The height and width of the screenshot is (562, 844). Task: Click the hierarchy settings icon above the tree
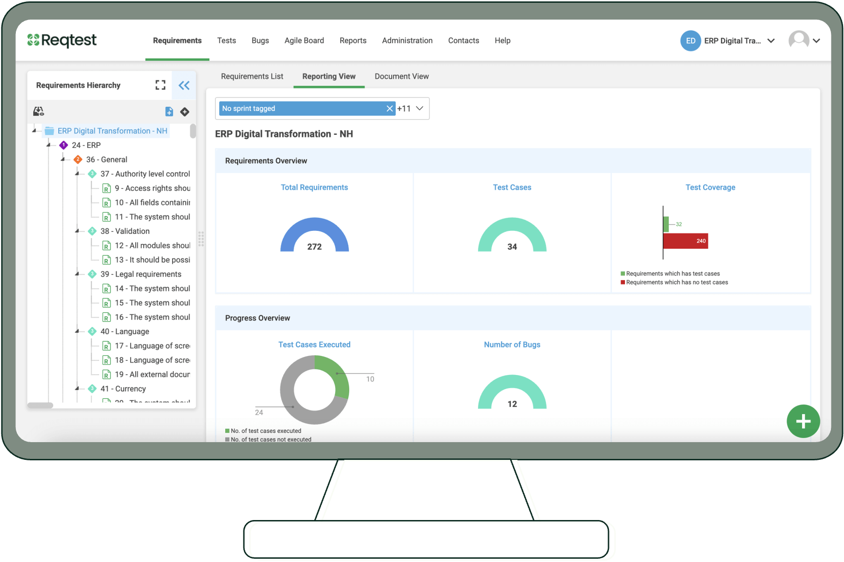(x=39, y=111)
